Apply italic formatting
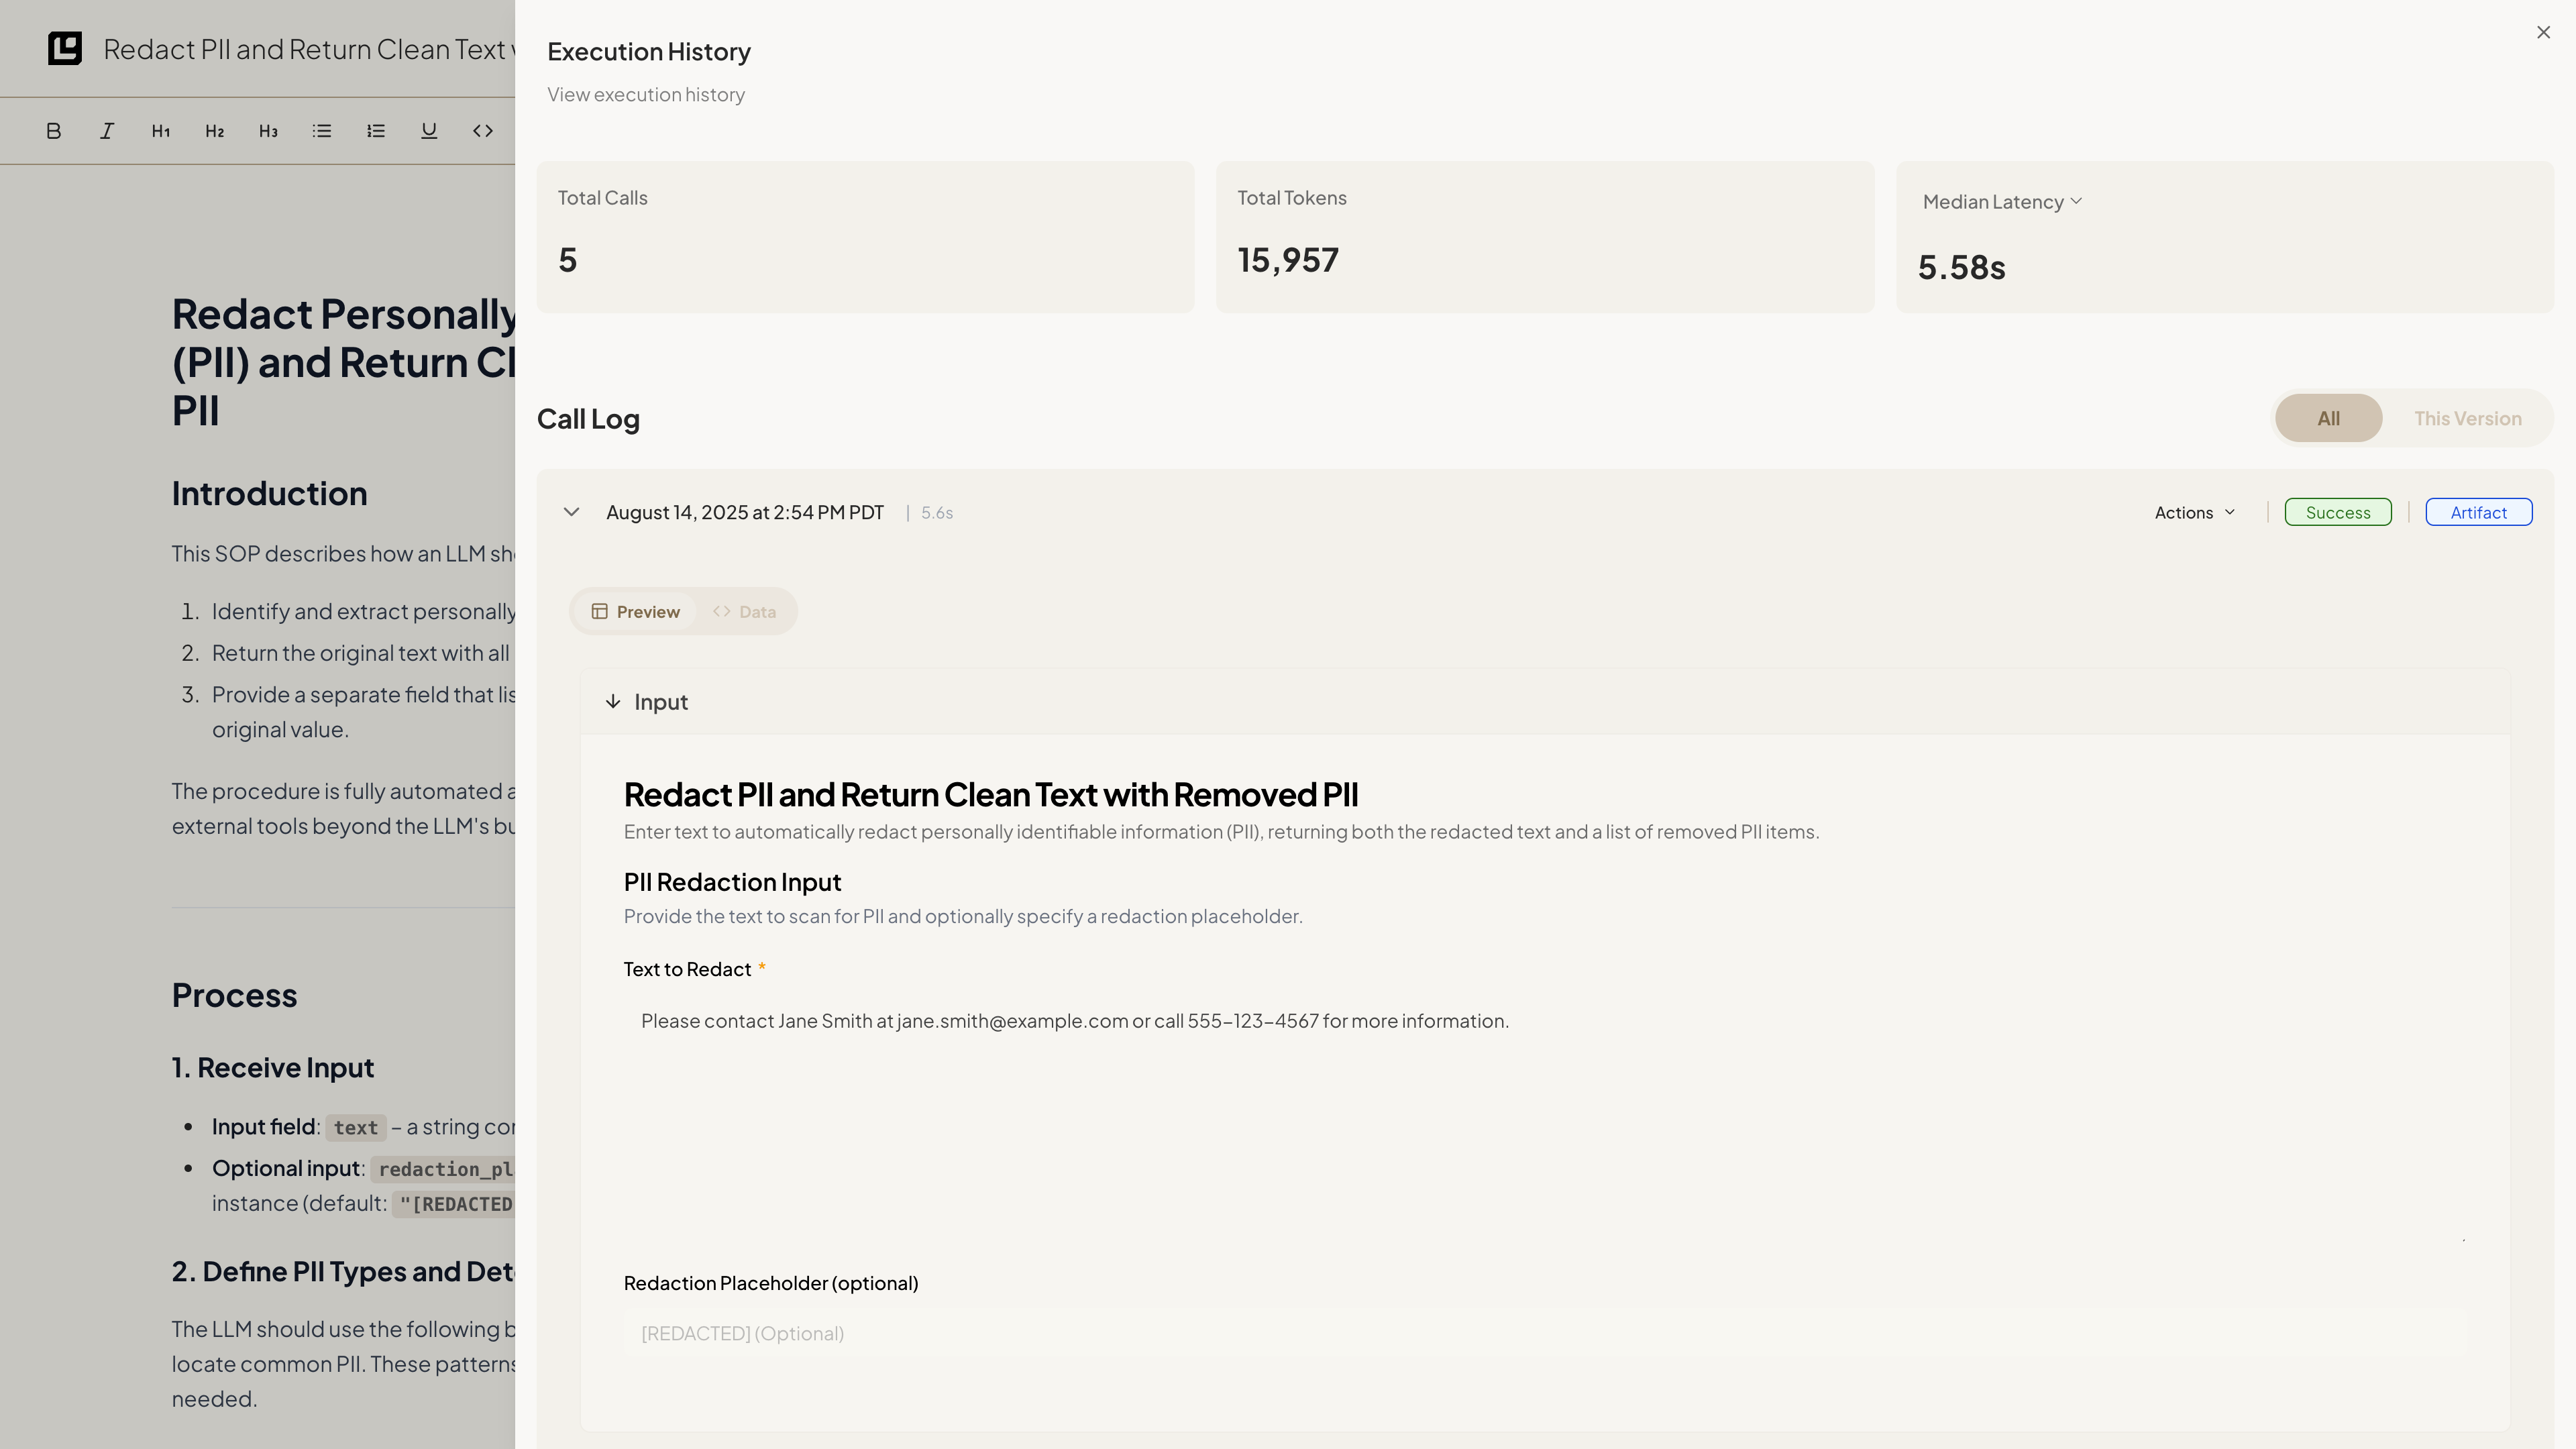The width and height of the screenshot is (2576, 1449). tap(107, 131)
